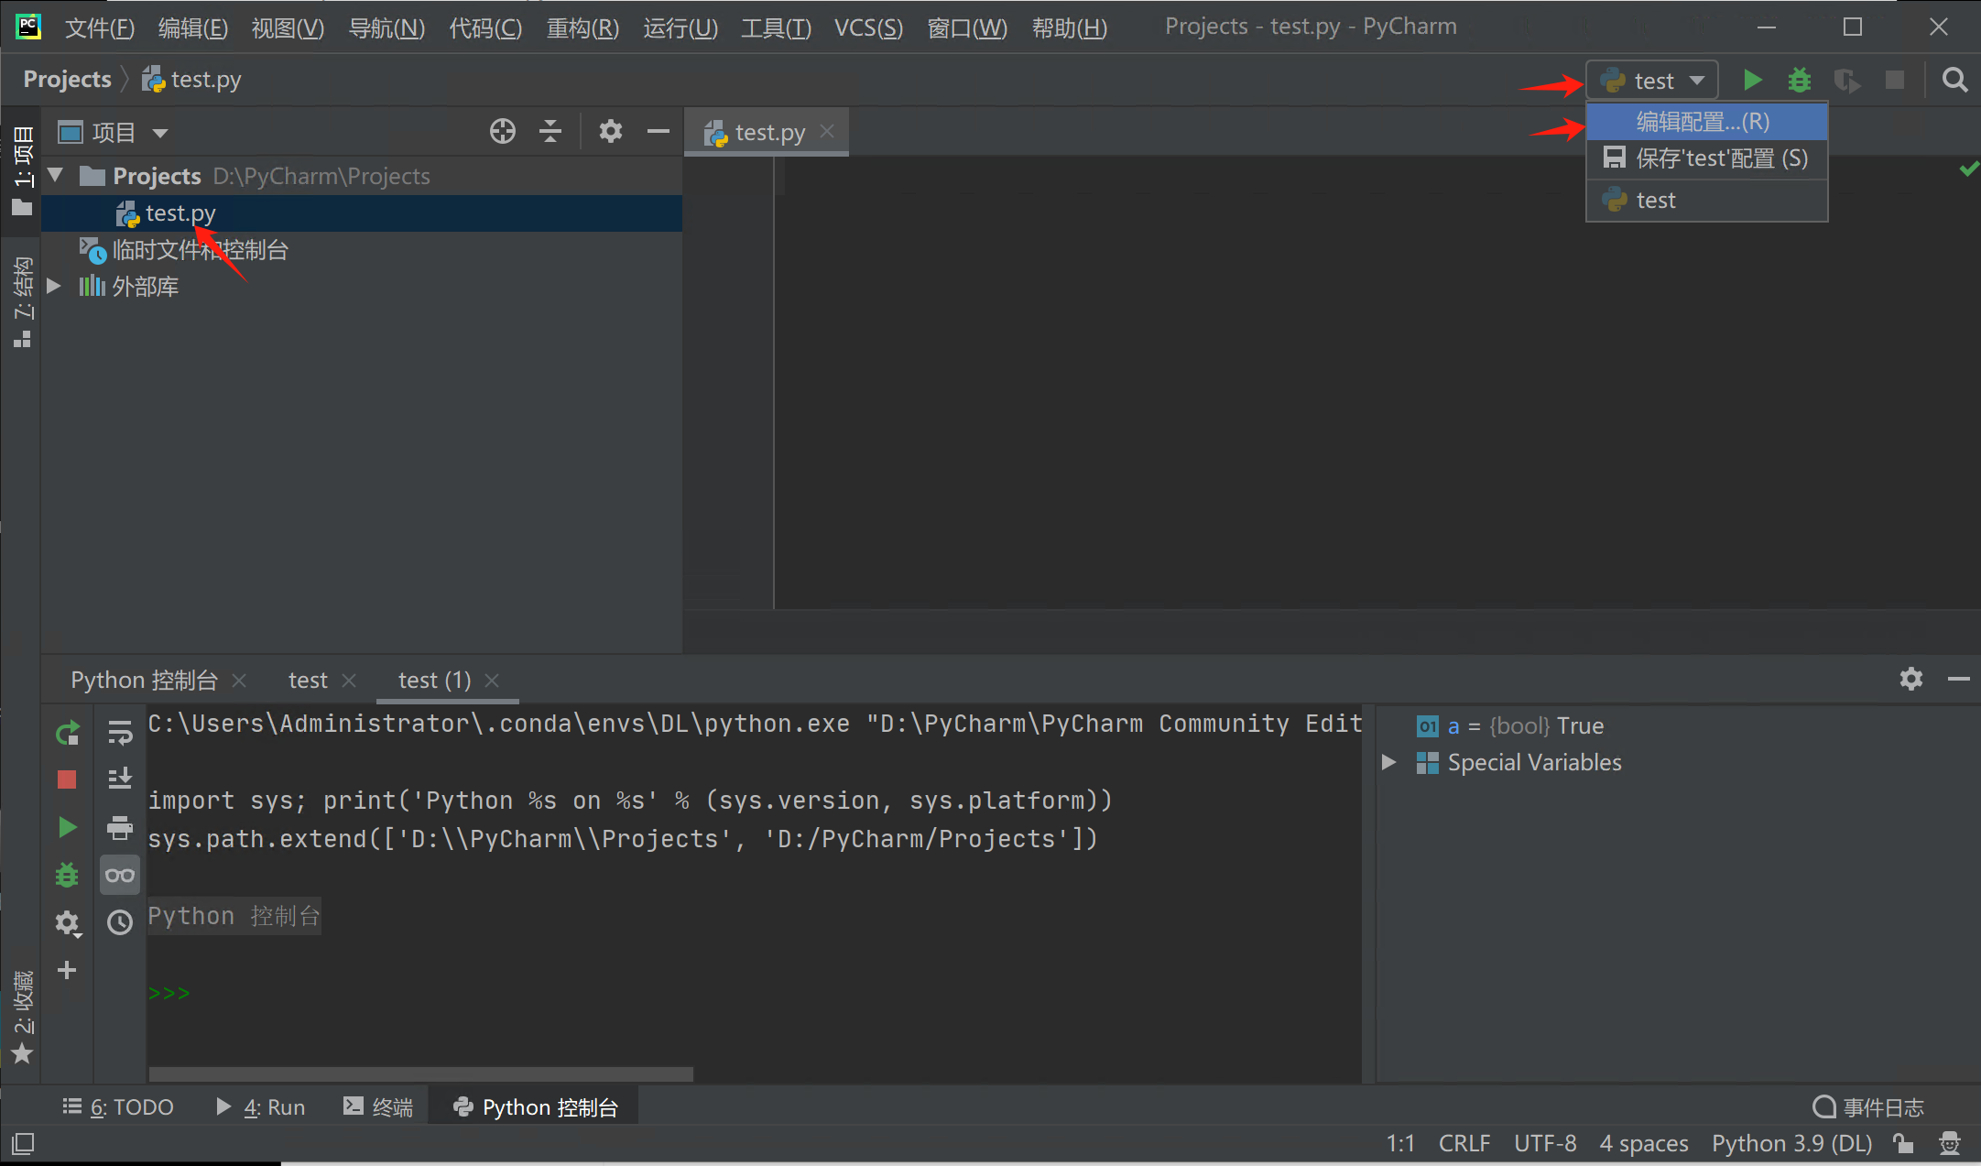Select 编辑配置 menu entry

pos(1702,121)
